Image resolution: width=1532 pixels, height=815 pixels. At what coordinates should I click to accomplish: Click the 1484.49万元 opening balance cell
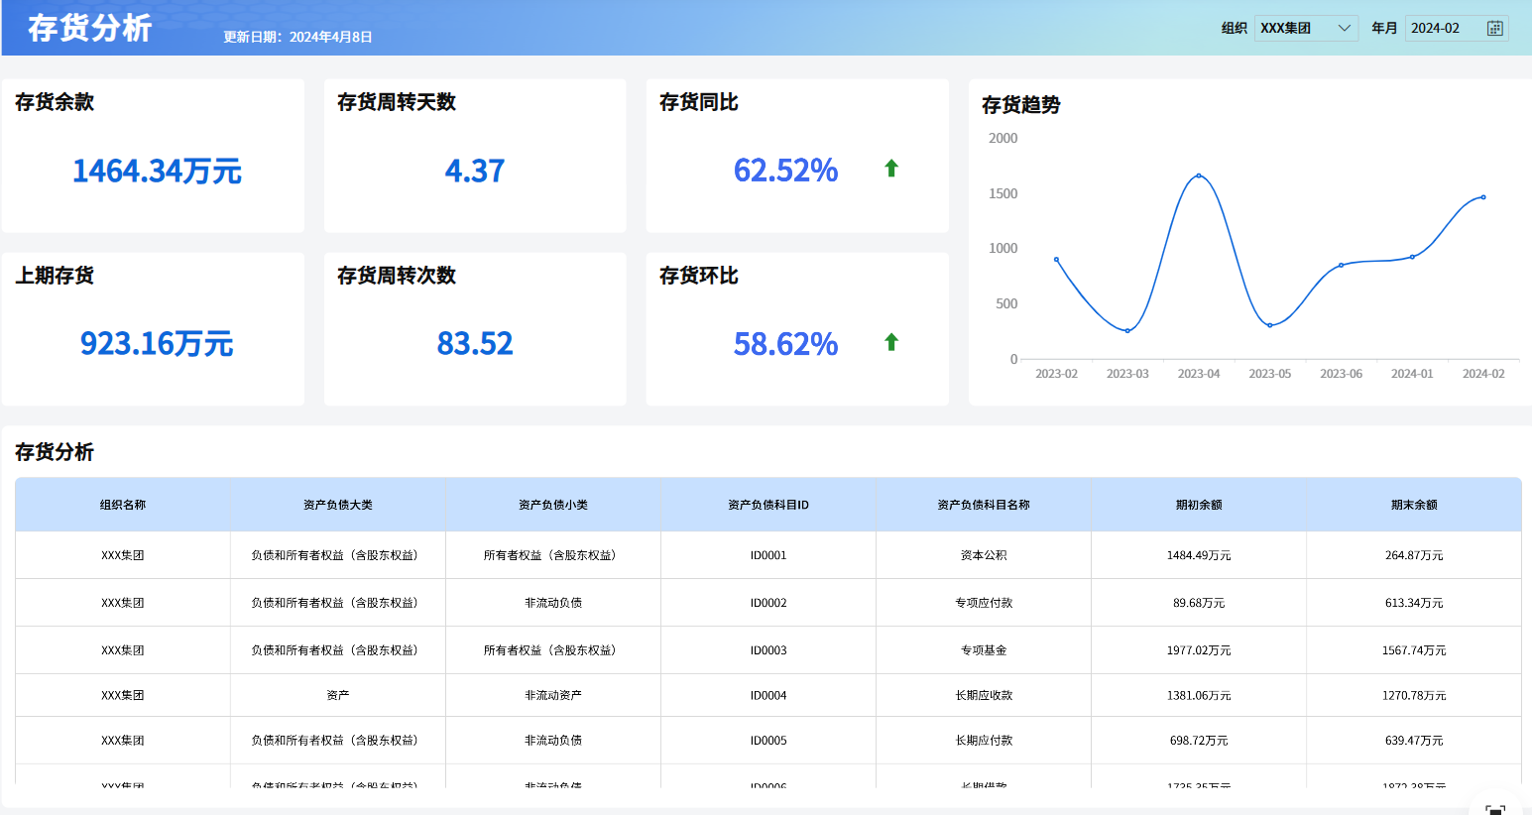tap(1199, 555)
